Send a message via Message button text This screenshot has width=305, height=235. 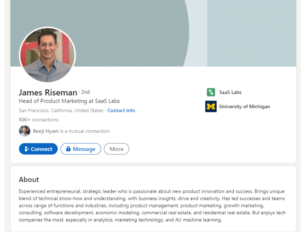click(84, 149)
